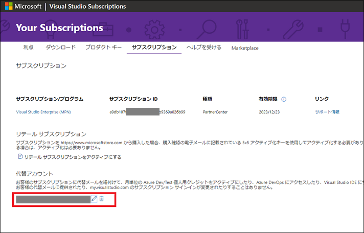This screenshot has height=233, width=364.
Task: Click the redacted alternate account email
Action: (x=53, y=199)
